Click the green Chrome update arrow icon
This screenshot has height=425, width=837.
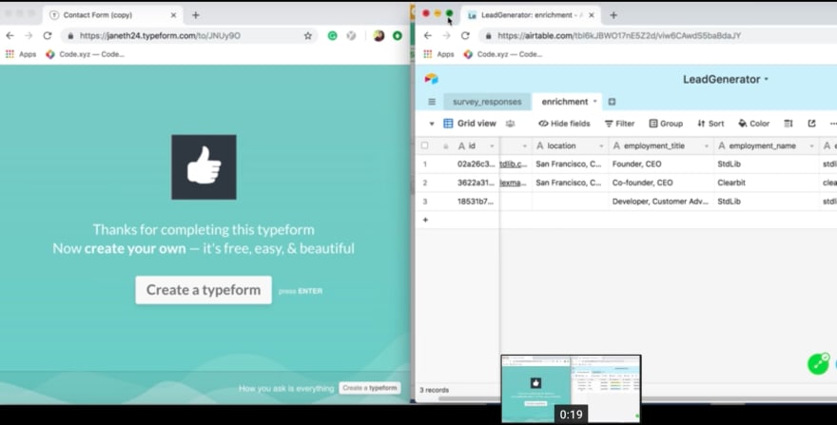point(398,36)
